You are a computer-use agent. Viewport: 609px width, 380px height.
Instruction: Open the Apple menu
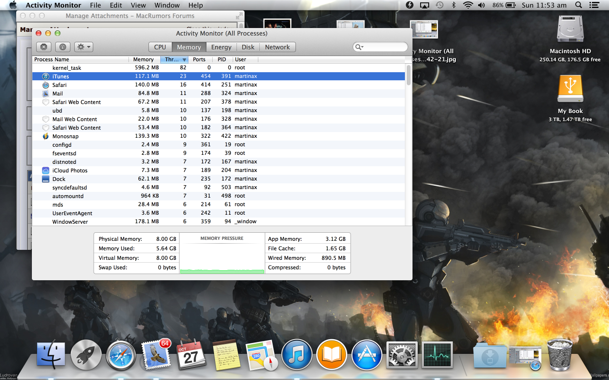pyautogui.click(x=13, y=5)
